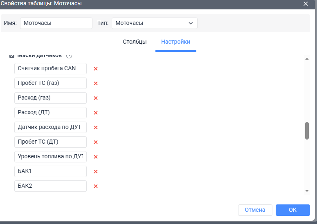
Task: Open the "Тип" dropdown list
Action: (155, 23)
